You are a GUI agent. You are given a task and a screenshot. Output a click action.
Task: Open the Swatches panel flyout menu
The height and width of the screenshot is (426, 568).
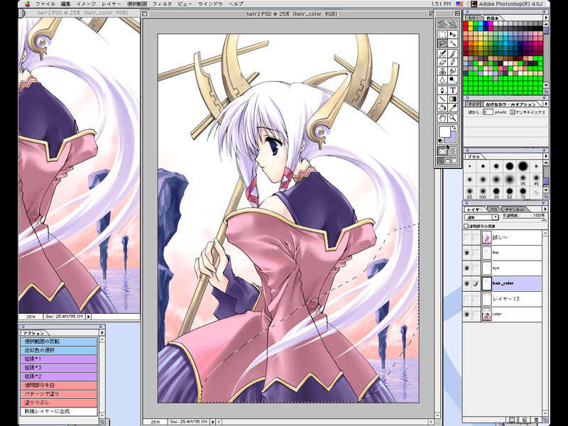(x=545, y=17)
